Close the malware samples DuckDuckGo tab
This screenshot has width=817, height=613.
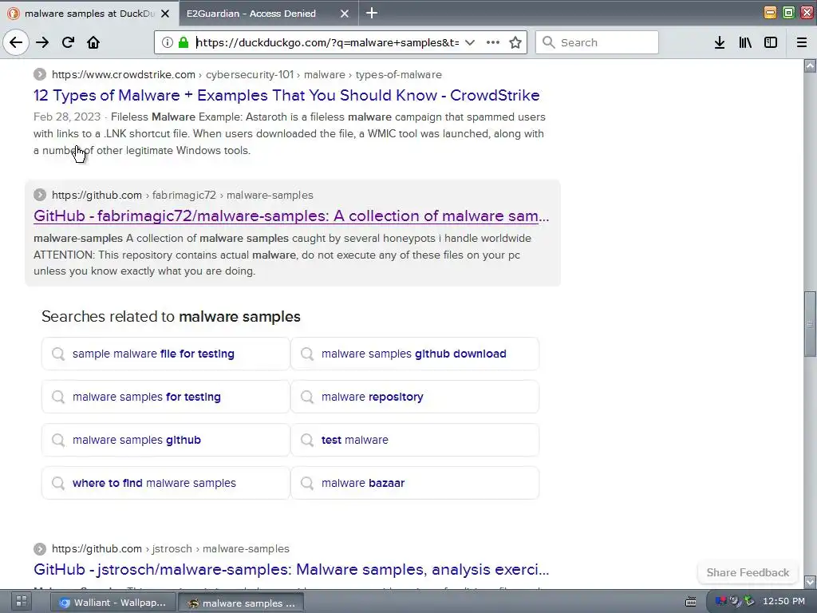tap(165, 14)
